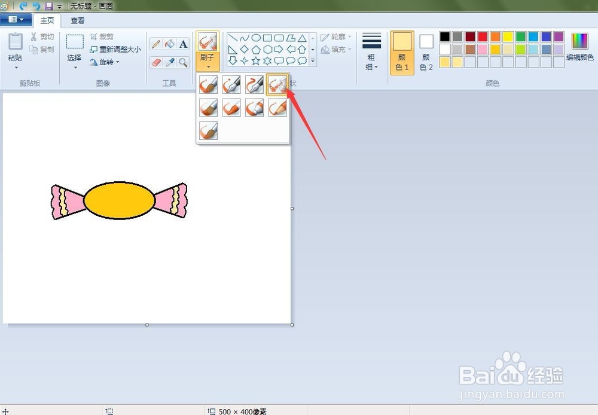This screenshot has height=415, width=598.
Task: Pick the Hexagon shape
Action: [267, 49]
